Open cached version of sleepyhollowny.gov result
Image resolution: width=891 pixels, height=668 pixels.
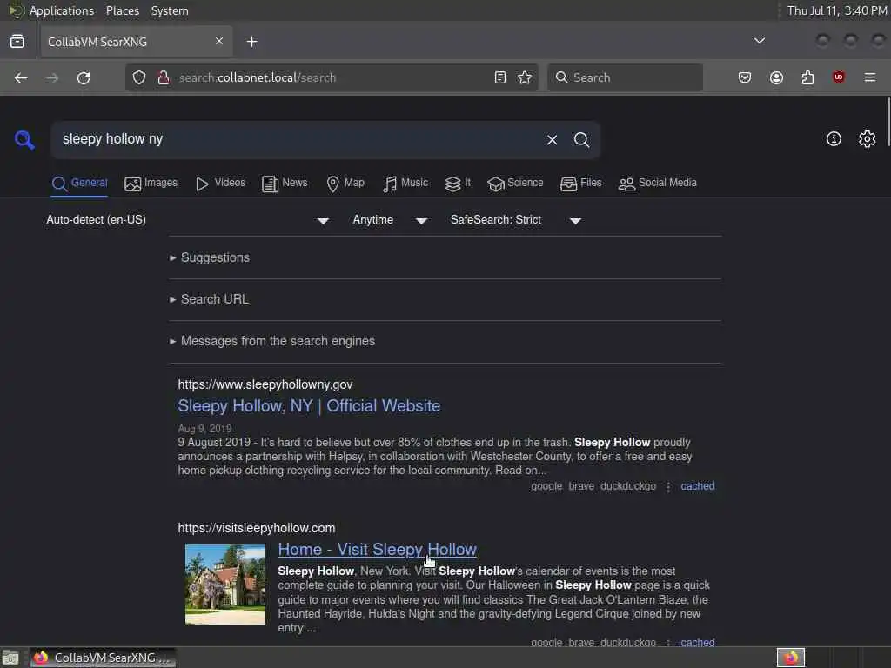(x=698, y=486)
